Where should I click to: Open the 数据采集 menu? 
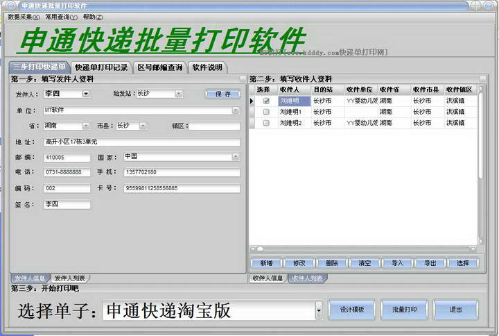coord(24,17)
